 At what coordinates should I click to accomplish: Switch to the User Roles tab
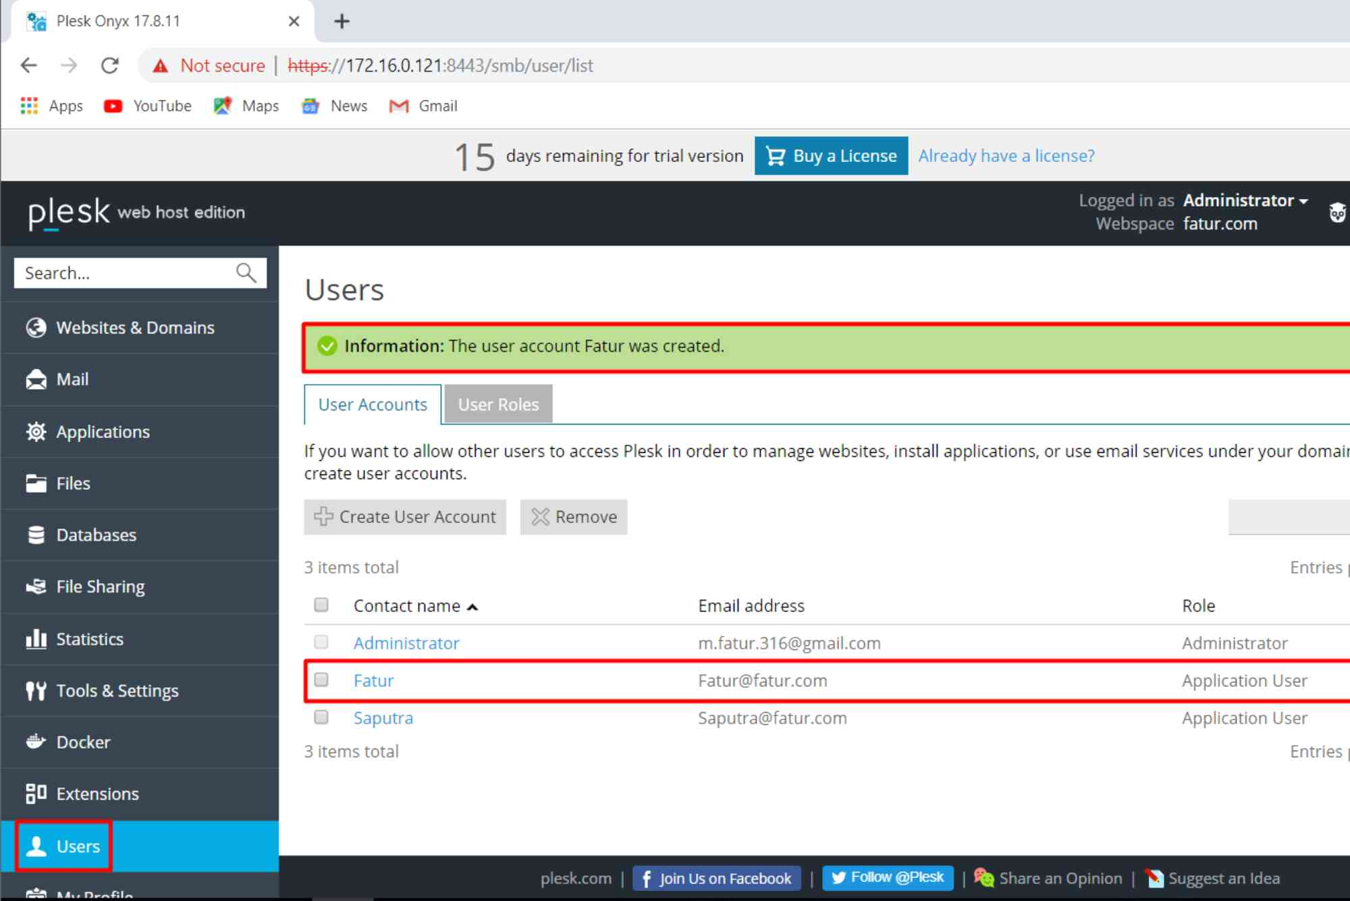[x=497, y=404]
